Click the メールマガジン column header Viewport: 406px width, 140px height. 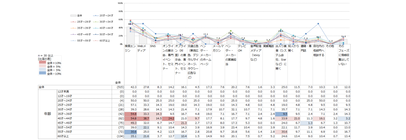(218, 48)
